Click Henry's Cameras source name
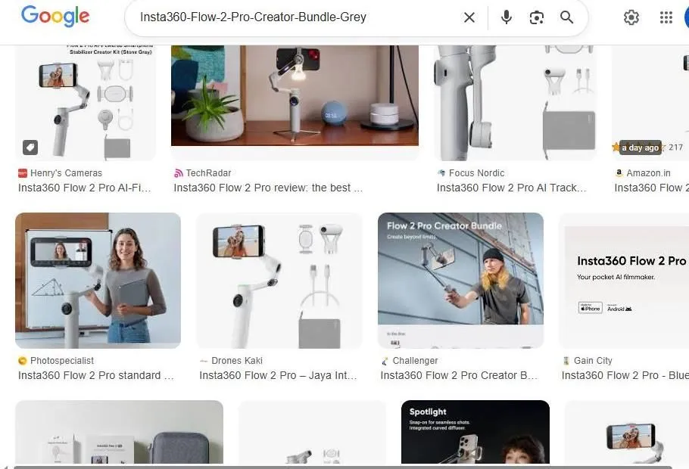This screenshot has width=689, height=469. click(x=66, y=173)
